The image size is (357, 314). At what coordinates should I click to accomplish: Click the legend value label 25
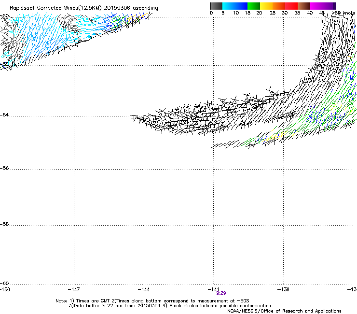(273, 13)
